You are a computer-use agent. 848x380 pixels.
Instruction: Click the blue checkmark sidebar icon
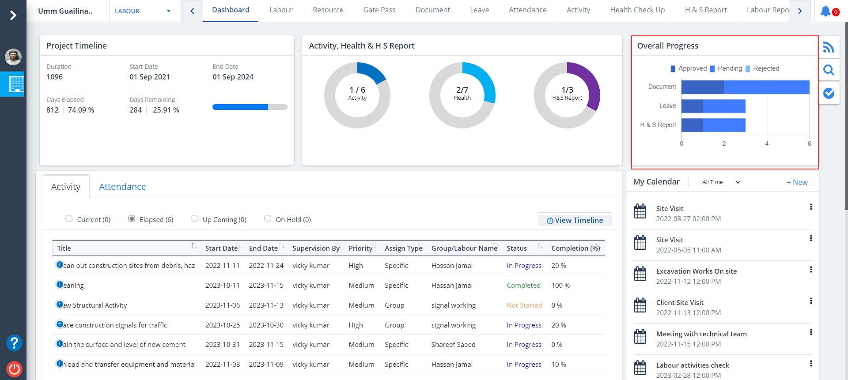point(829,93)
